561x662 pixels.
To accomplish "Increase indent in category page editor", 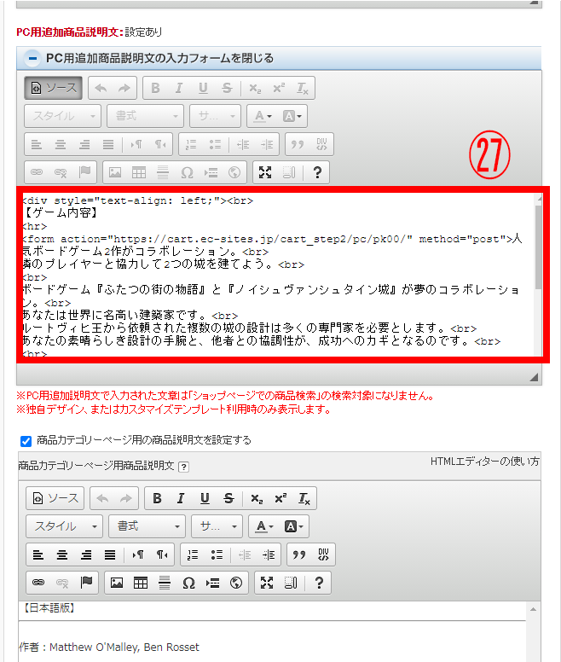I will tap(269, 555).
